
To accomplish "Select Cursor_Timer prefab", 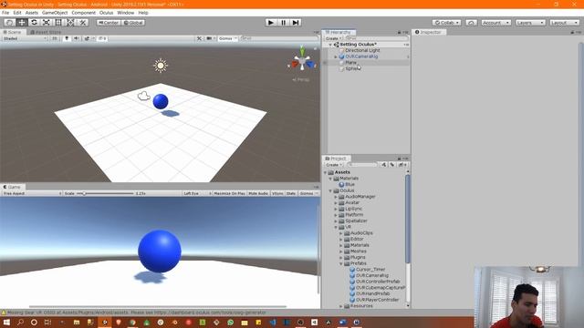I will click(370, 270).
